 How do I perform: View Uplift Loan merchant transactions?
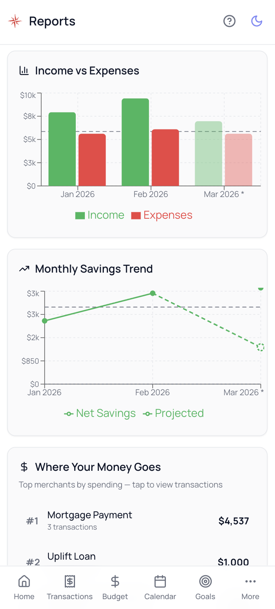[x=137, y=557]
